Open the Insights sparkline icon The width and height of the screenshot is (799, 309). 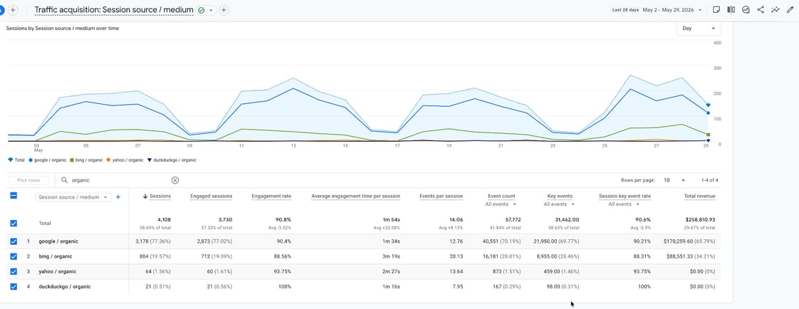click(x=775, y=10)
